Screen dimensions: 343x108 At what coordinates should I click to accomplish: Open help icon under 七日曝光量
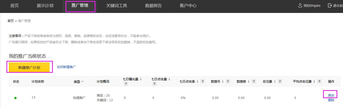tap(126, 84)
